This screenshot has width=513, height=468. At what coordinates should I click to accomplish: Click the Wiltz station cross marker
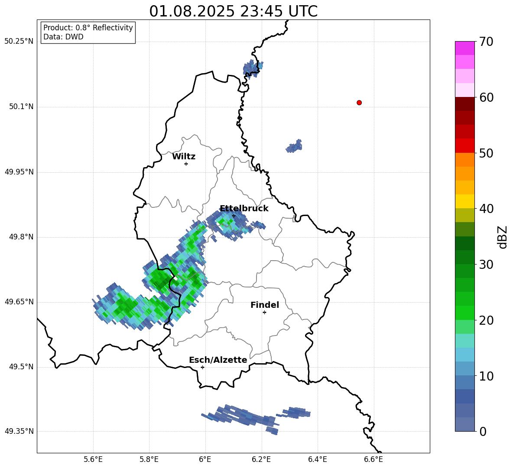(186, 164)
